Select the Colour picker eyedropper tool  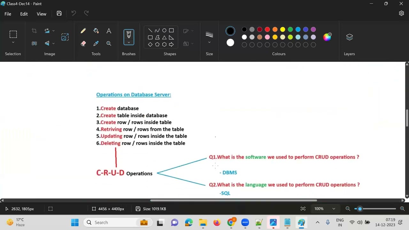click(96, 43)
